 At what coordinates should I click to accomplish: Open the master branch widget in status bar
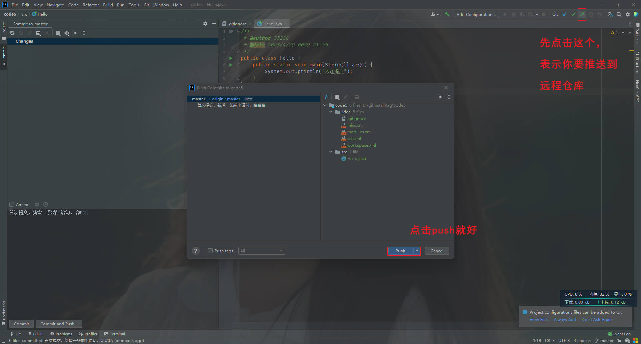click(604, 340)
